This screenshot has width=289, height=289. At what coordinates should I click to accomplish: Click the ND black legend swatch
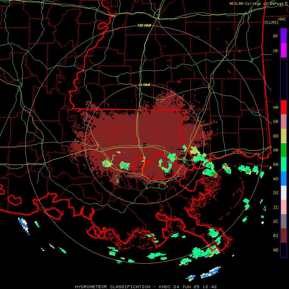coord(284,250)
